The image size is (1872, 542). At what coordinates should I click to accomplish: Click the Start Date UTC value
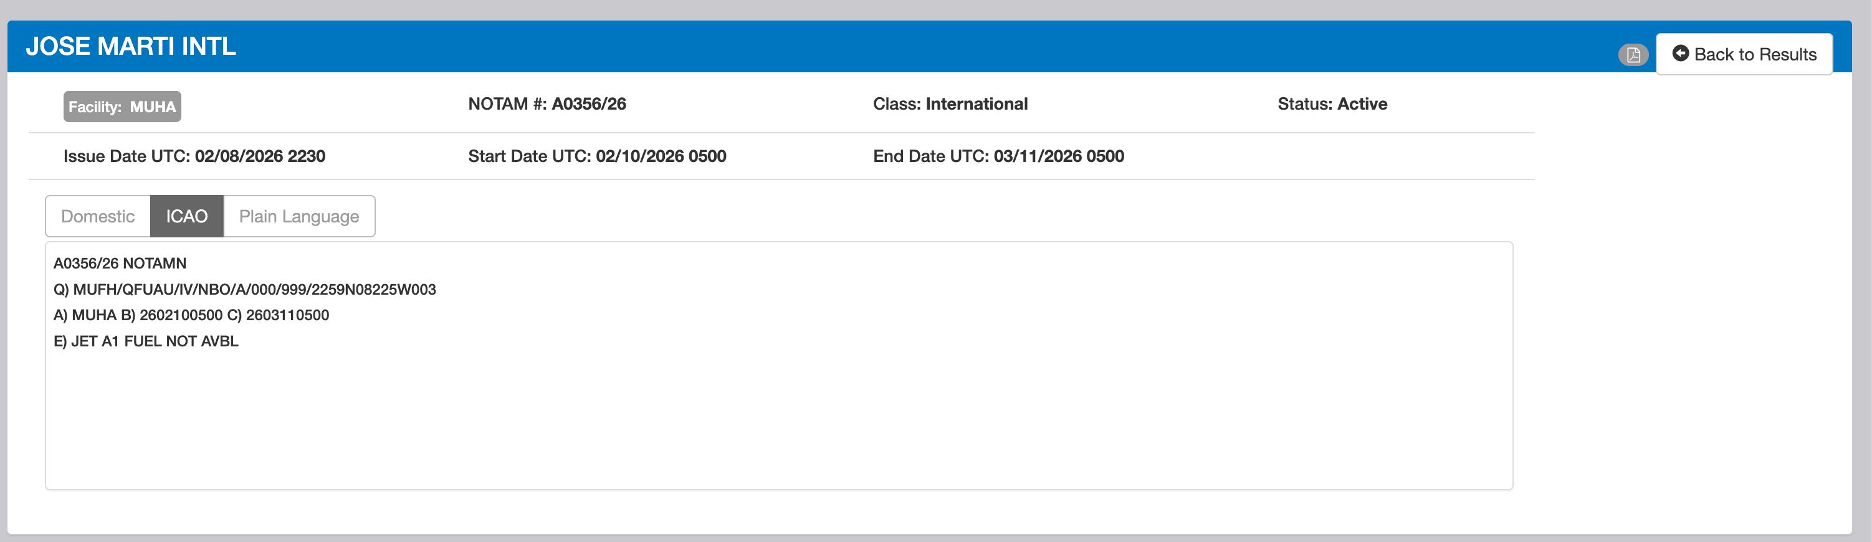click(661, 156)
